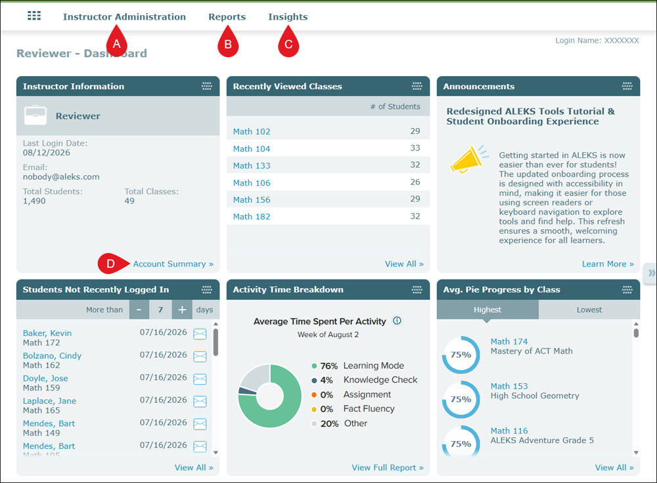This screenshot has height=483, width=657.
Task: Increase days with the plus button
Action: click(x=182, y=310)
